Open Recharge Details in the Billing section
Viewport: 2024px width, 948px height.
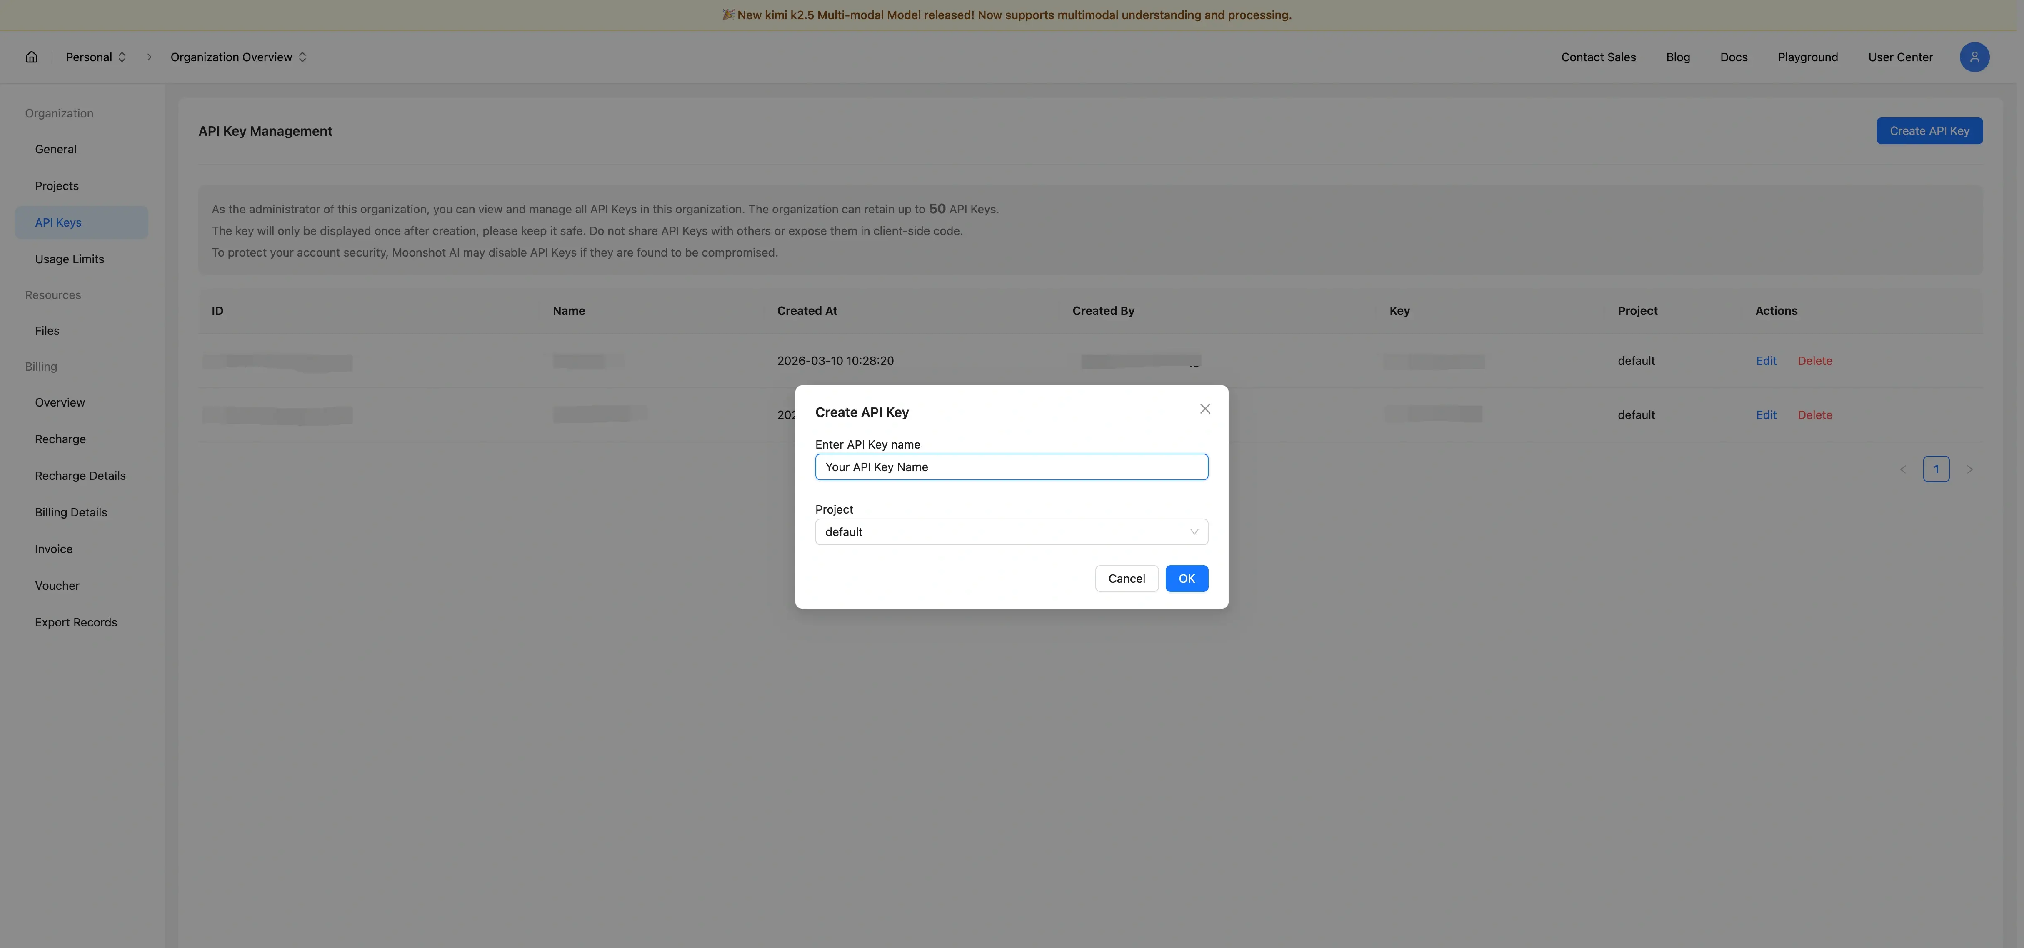pyautogui.click(x=80, y=476)
